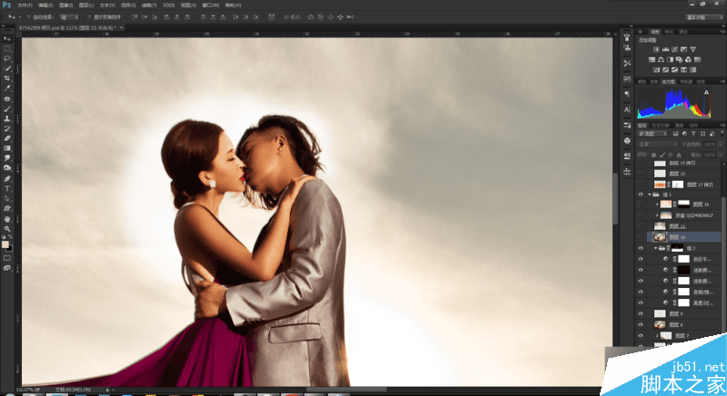Toggle the Auto-Select checkbox in options bar

click(x=29, y=17)
